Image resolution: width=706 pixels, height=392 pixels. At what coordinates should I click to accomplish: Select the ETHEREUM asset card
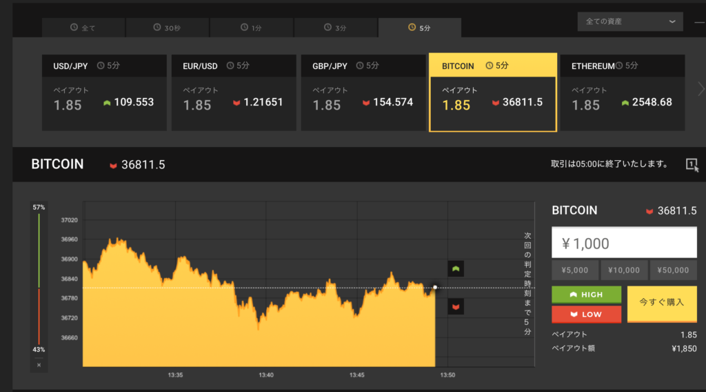coord(622,92)
